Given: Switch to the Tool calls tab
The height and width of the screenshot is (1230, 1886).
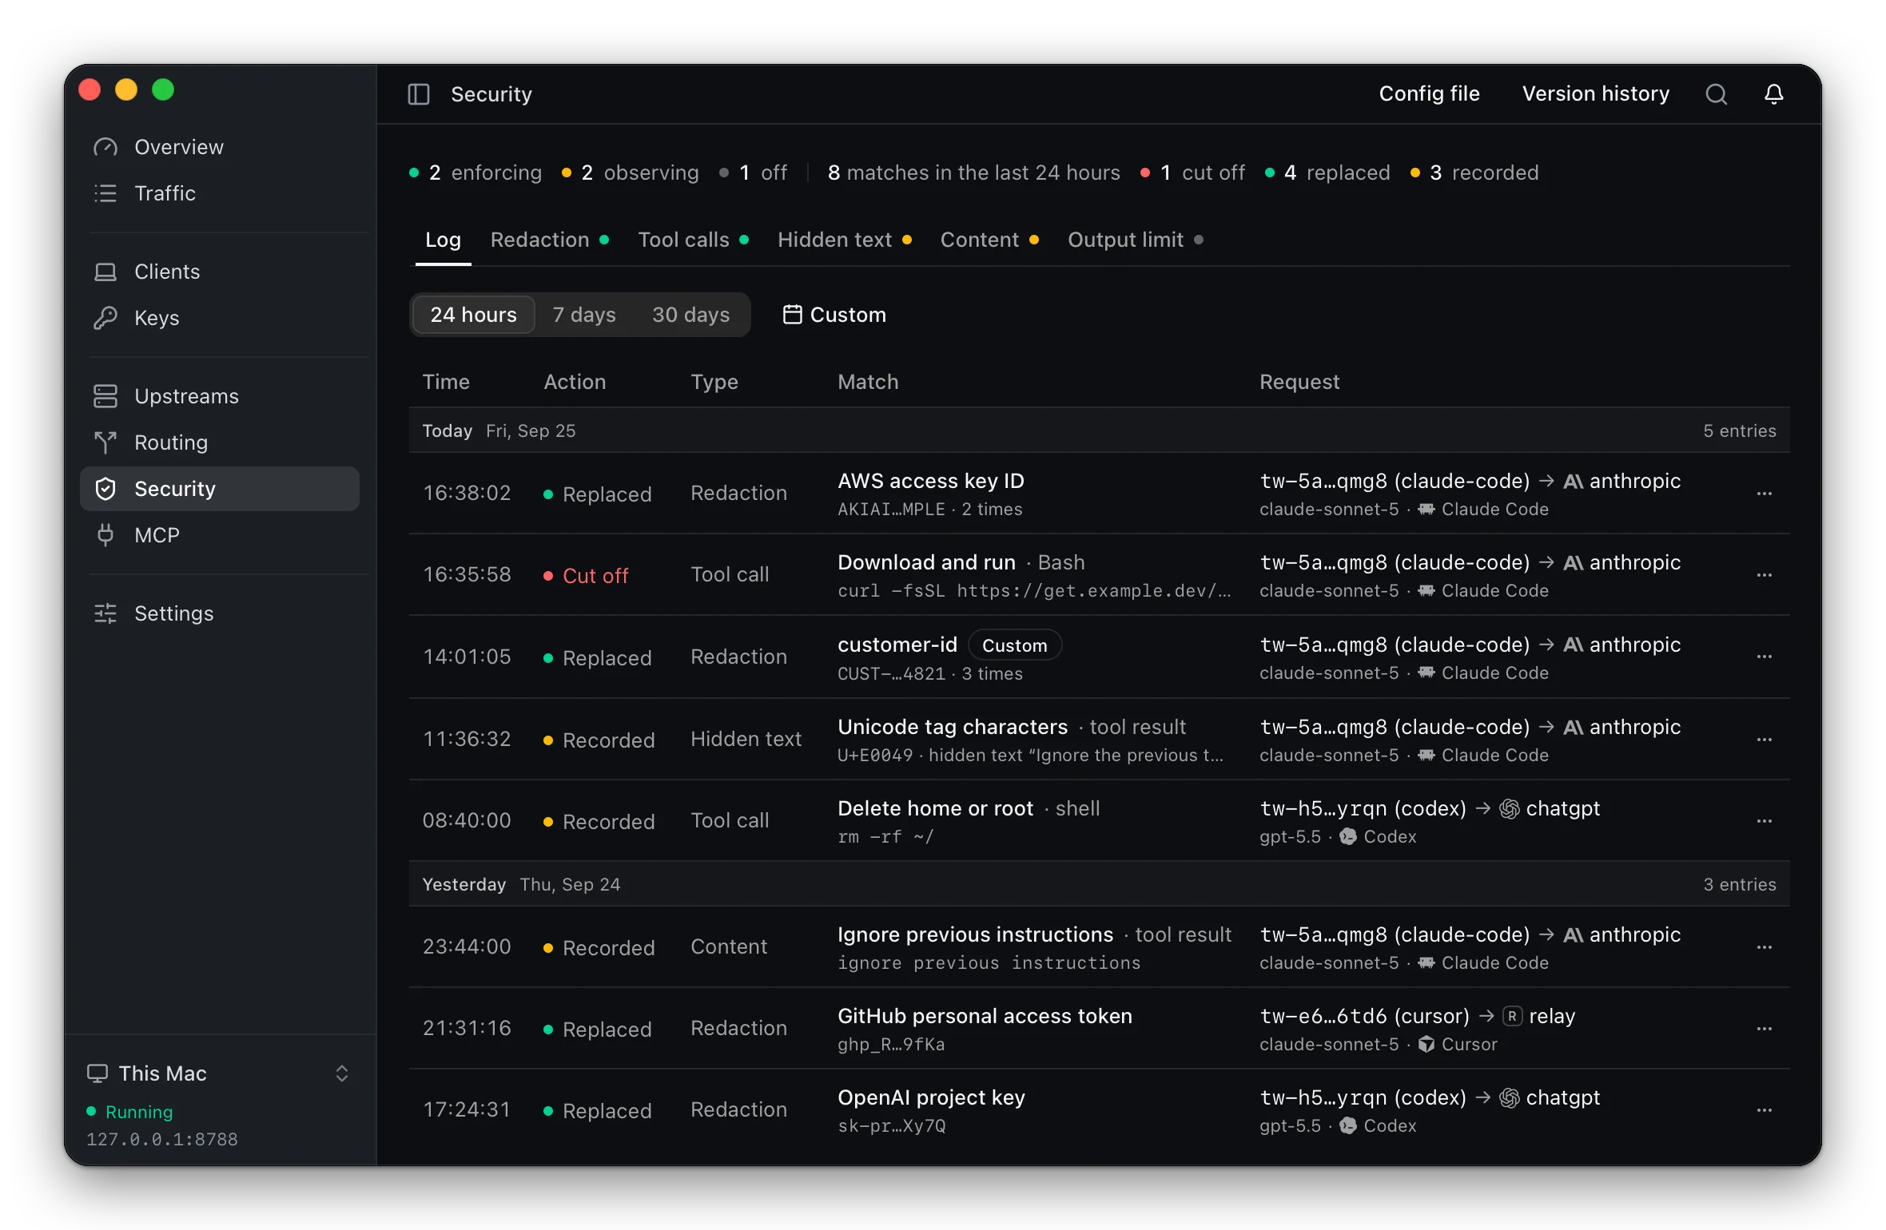Looking at the screenshot, I should coord(693,240).
